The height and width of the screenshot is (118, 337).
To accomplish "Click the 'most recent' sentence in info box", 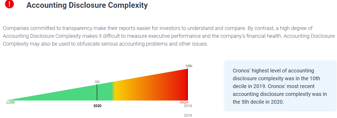I will point(280,94).
